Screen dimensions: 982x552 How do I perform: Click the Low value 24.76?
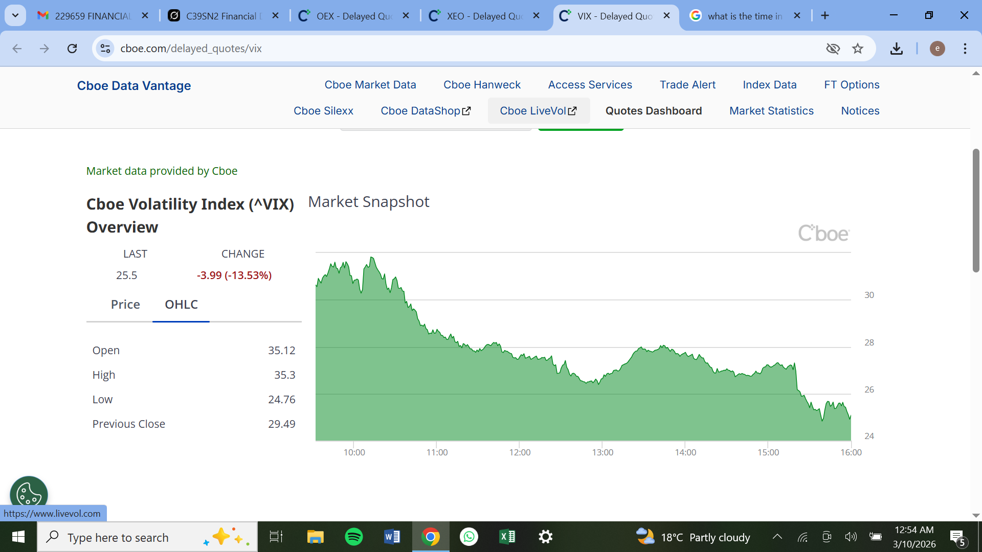[282, 400]
